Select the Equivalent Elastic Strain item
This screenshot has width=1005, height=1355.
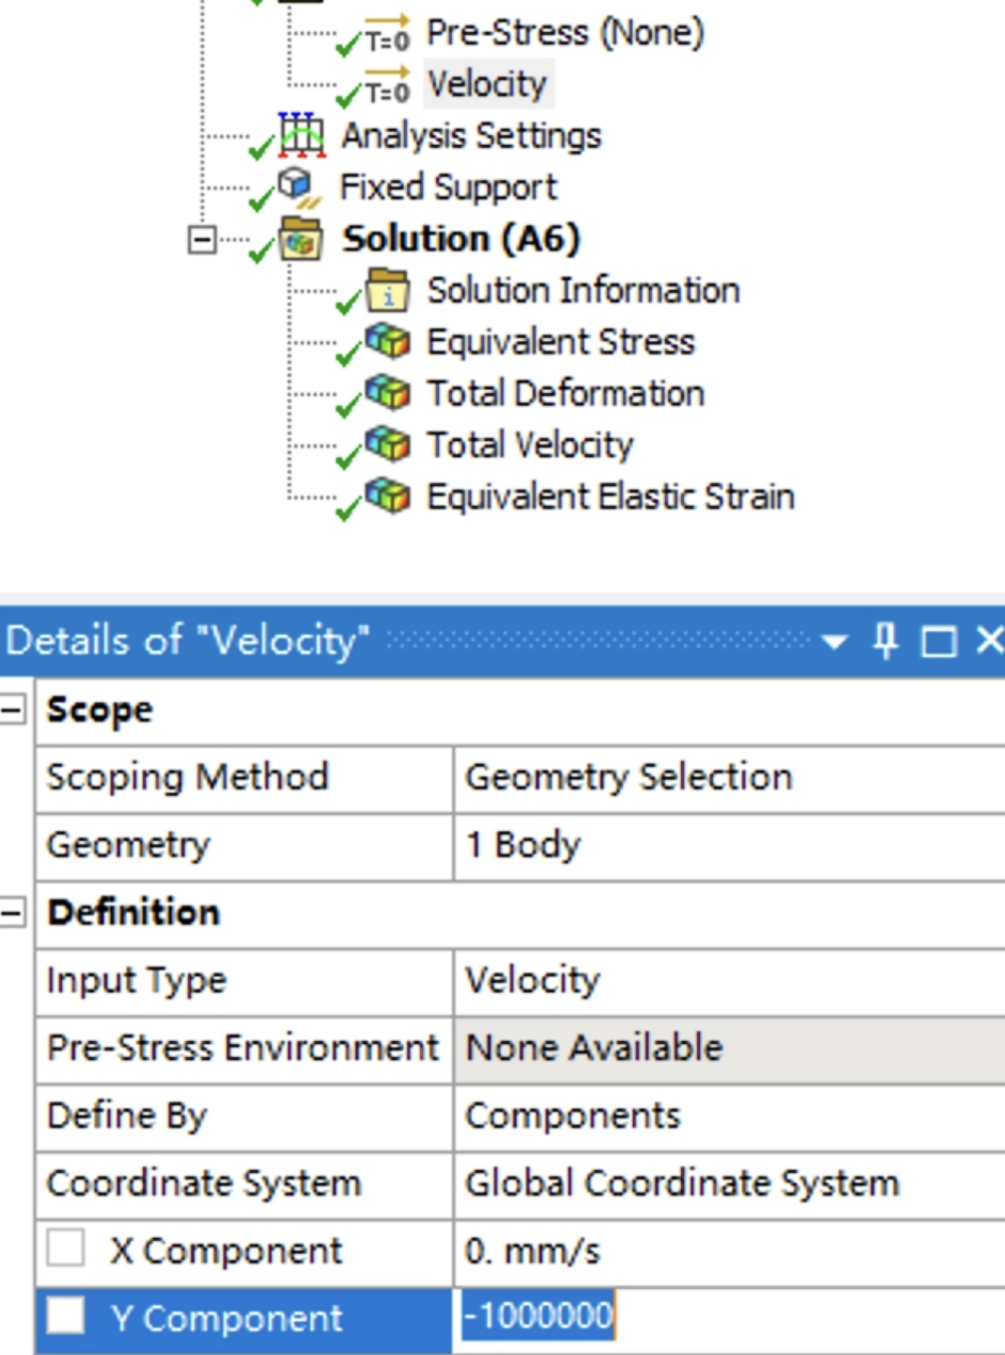click(610, 497)
